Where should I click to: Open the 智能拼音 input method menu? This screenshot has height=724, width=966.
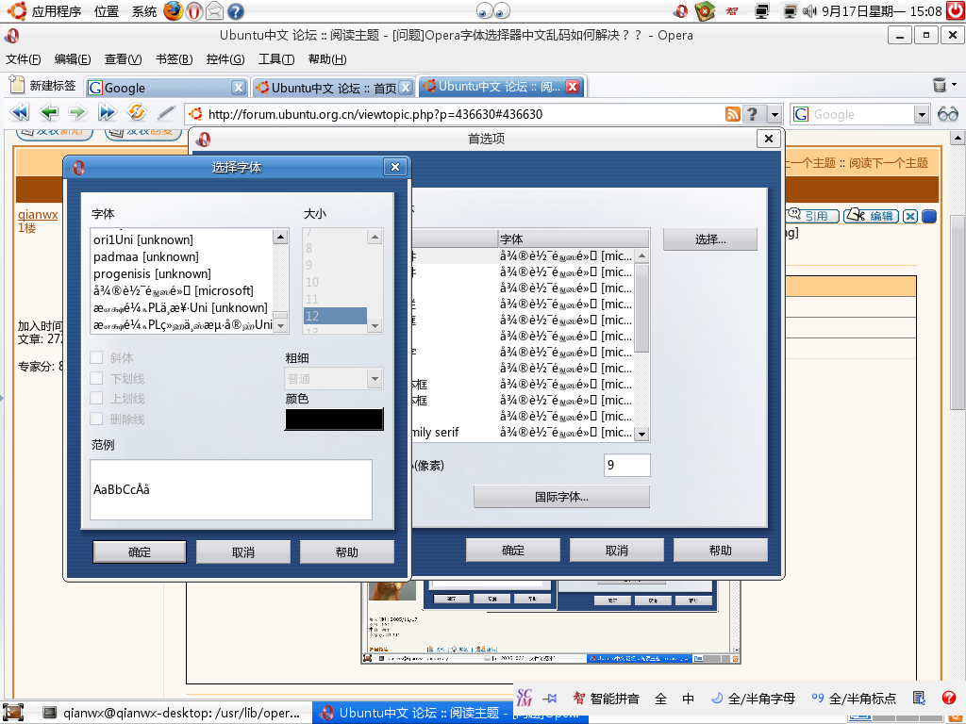click(607, 699)
